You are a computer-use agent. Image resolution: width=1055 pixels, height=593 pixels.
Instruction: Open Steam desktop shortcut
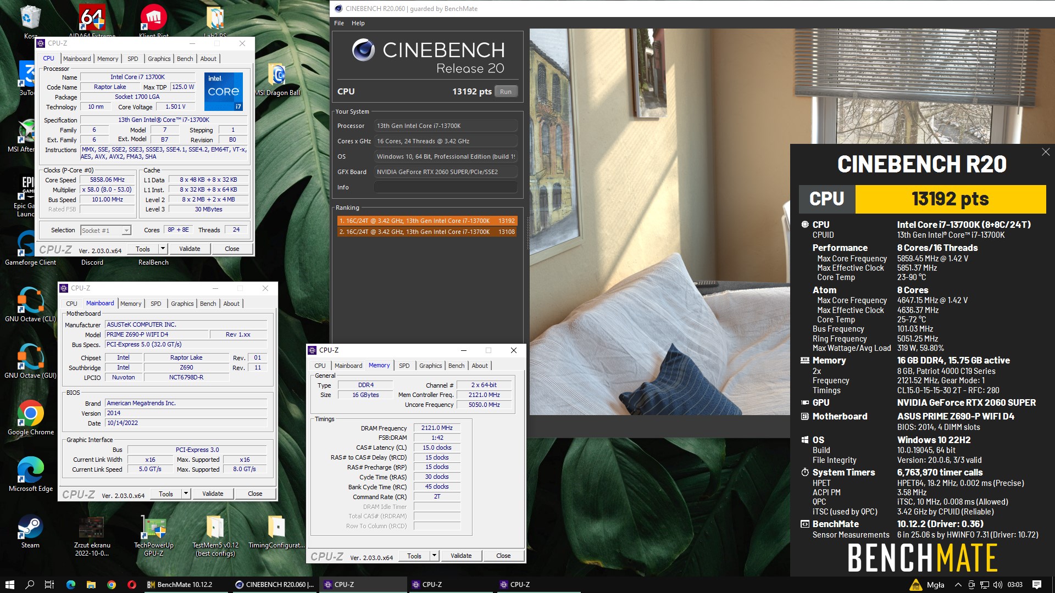pyautogui.click(x=30, y=532)
